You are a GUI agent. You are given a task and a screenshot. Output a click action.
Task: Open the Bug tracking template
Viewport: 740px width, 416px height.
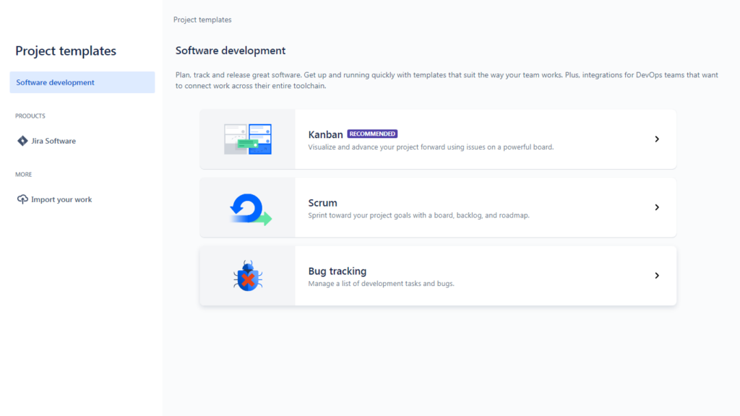click(337, 271)
